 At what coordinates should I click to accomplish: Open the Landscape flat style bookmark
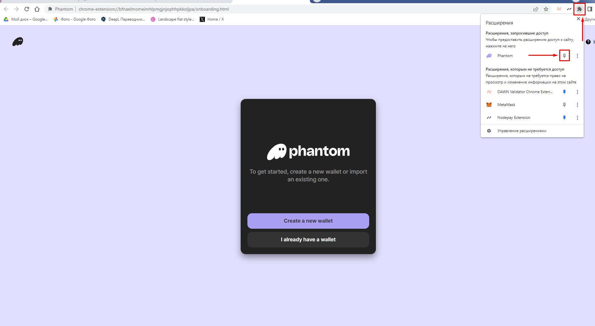(x=172, y=19)
